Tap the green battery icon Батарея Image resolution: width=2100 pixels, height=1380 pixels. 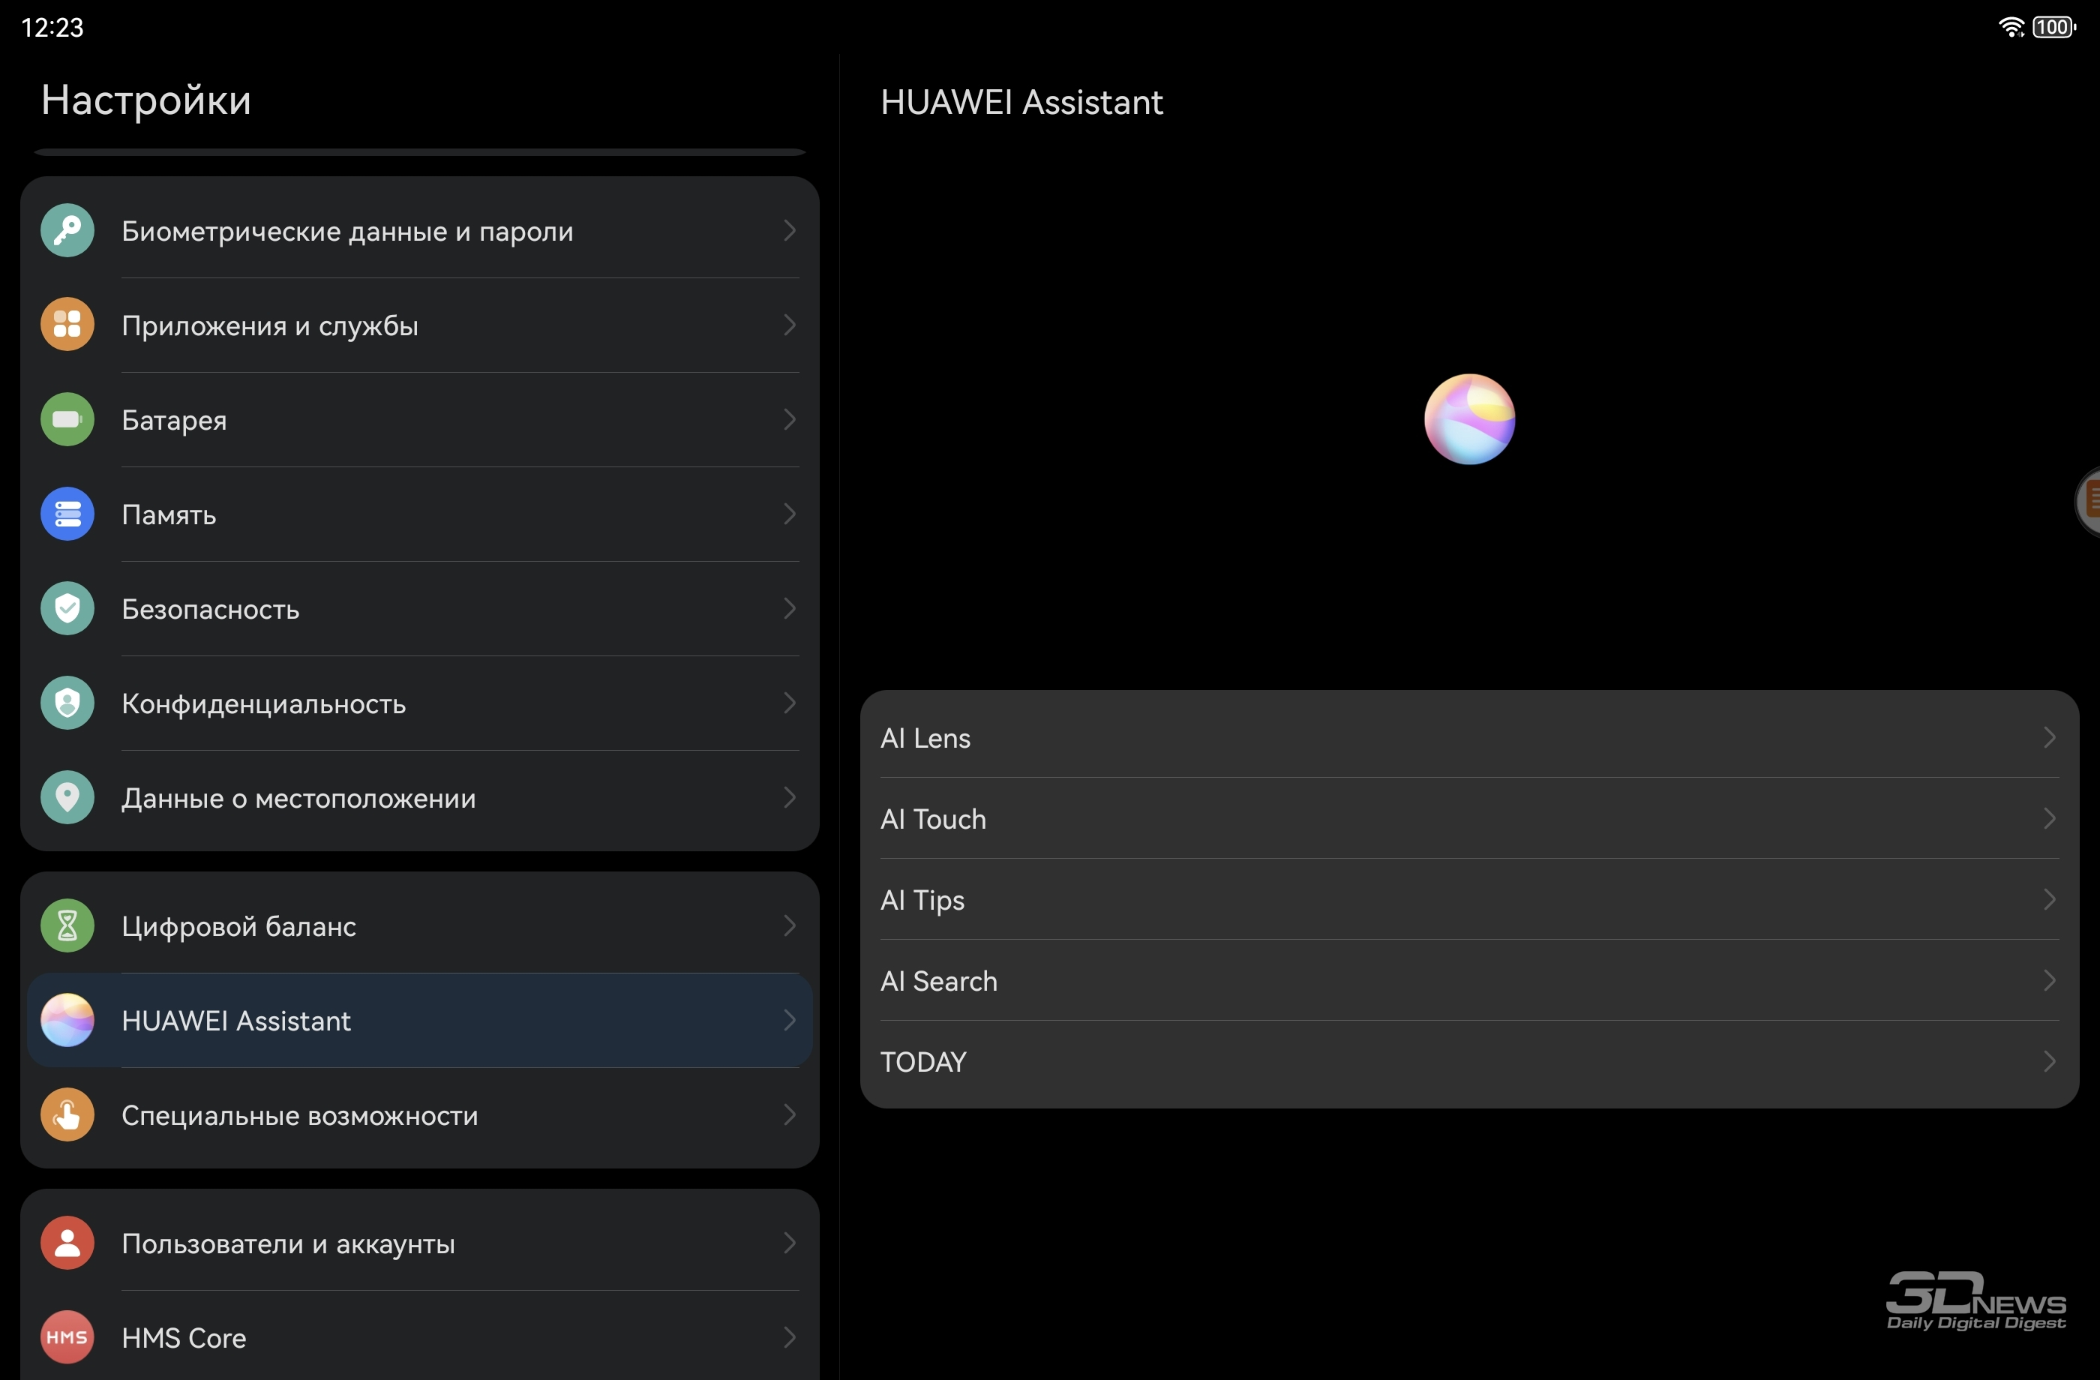click(x=67, y=419)
